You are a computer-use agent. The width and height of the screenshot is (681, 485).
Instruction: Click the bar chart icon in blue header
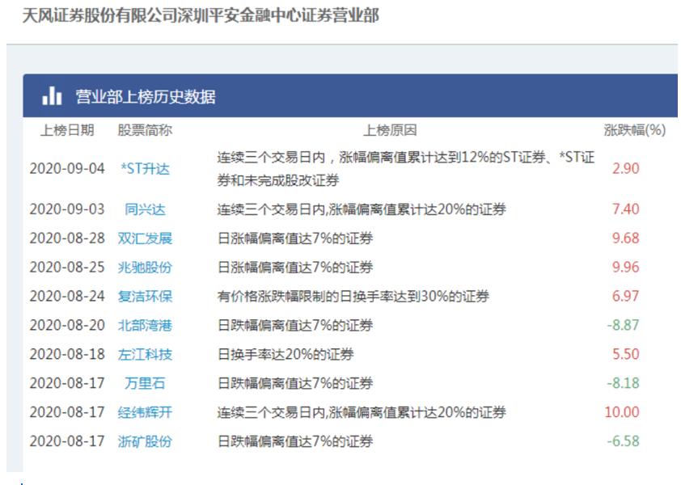click(x=50, y=95)
